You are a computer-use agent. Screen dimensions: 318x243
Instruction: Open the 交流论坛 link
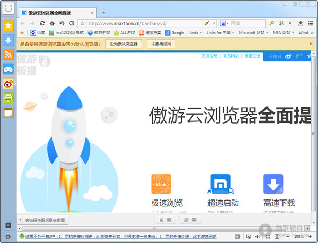209,56
